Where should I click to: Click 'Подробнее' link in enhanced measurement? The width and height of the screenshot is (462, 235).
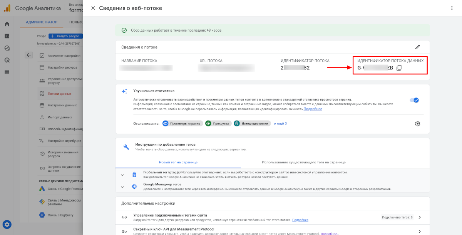(x=313, y=109)
